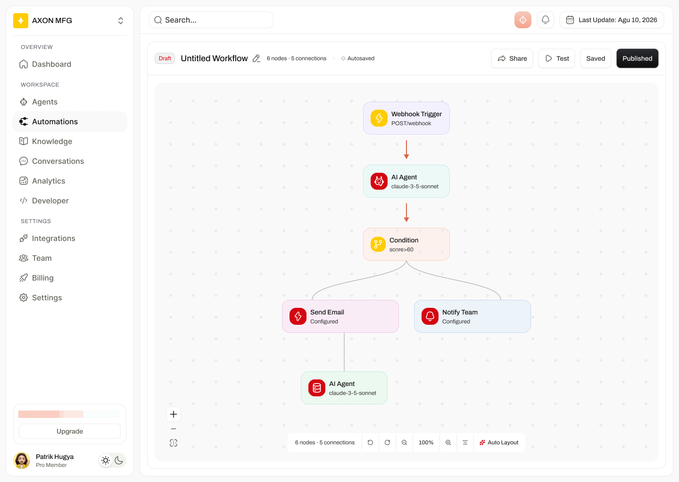This screenshot has width=679, height=482.
Task: Expand the AXON MFG workspace switcher
Action: click(x=121, y=21)
